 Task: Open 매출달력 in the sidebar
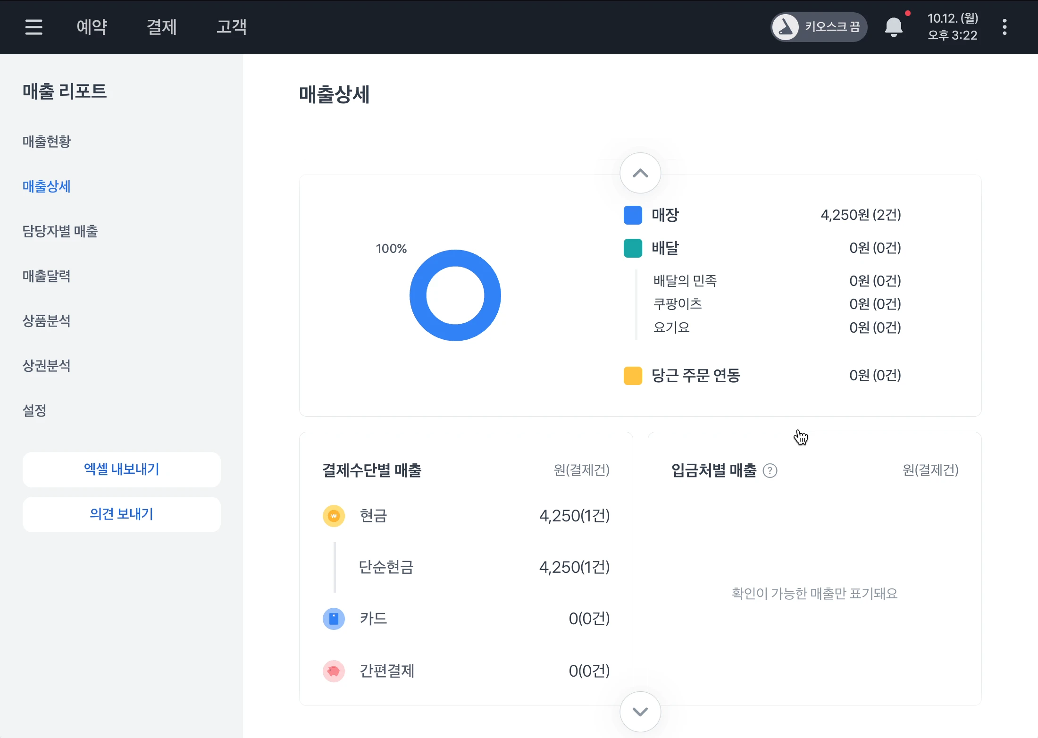click(46, 276)
